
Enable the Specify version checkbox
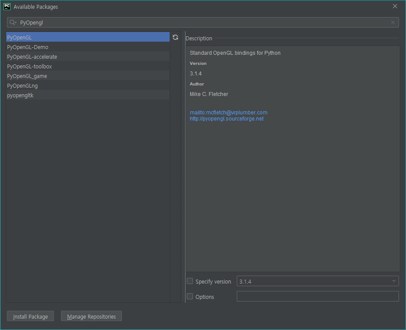[x=190, y=281]
